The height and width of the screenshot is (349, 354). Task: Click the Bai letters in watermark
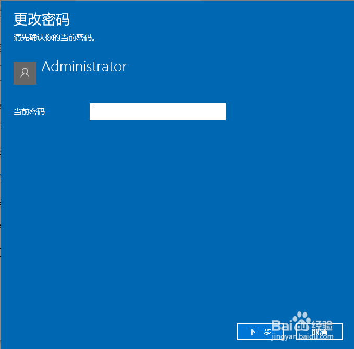(281, 326)
